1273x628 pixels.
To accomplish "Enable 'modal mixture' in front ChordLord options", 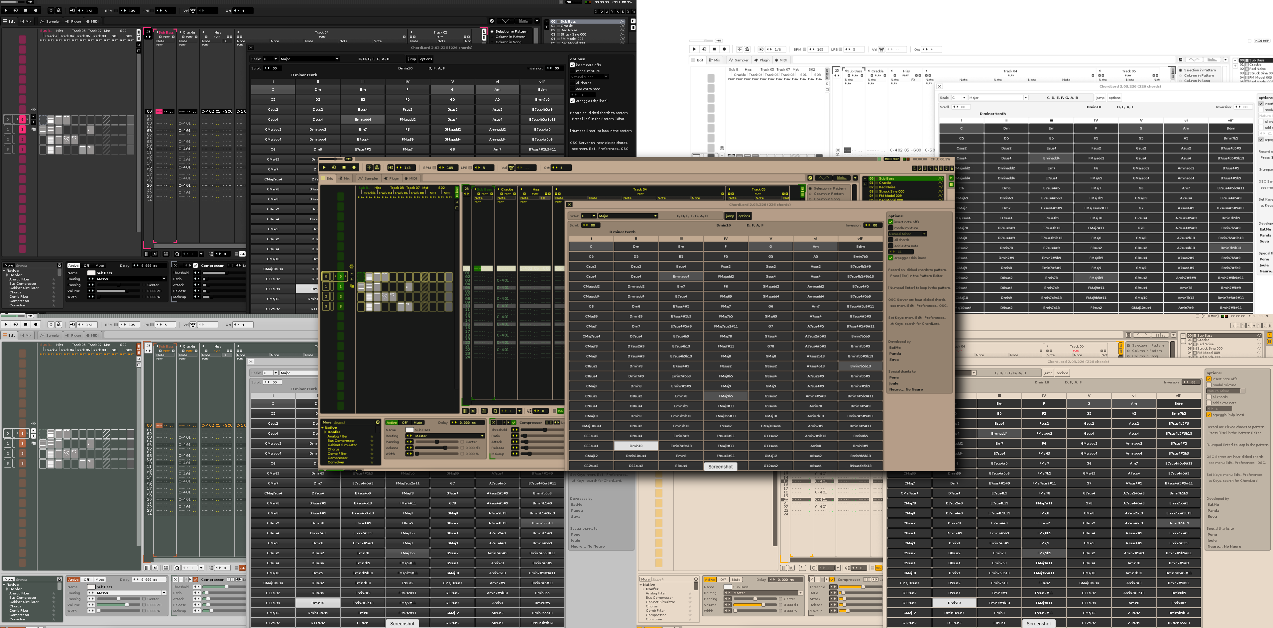I will pyautogui.click(x=891, y=228).
